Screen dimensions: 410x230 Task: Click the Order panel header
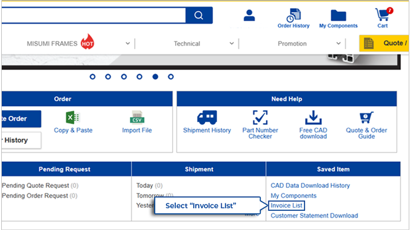pos(87,99)
